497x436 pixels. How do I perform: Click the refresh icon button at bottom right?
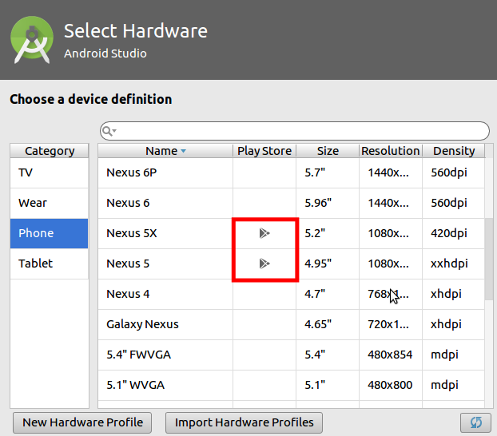pyautogui.click(x=475, y=422)
